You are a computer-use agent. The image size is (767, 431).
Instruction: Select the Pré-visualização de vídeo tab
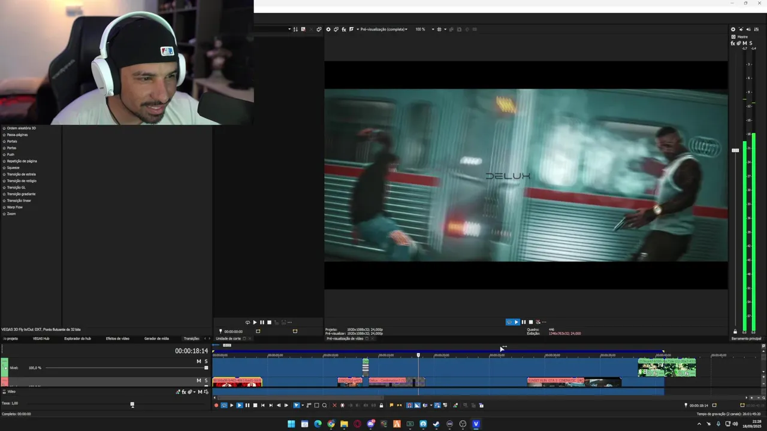click(345, 338)
